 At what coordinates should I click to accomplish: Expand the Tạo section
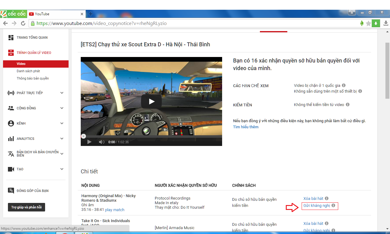tap(62, 169)
